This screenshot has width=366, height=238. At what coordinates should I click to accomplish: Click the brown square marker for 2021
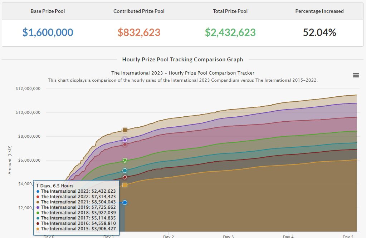click(x=125, y=130)
